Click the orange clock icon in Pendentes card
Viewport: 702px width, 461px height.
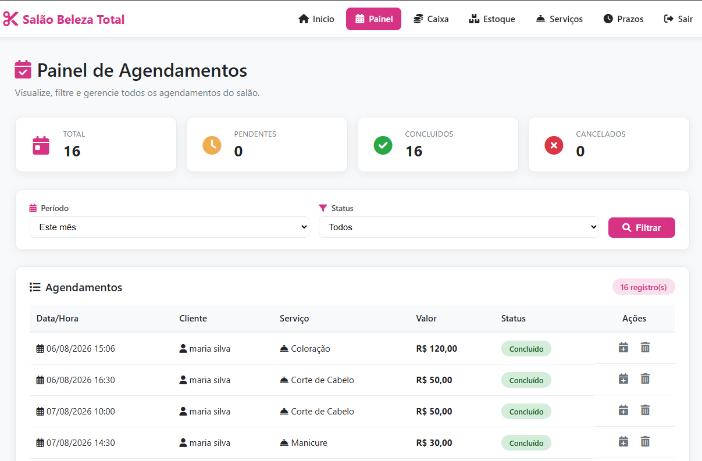[212, 145]
